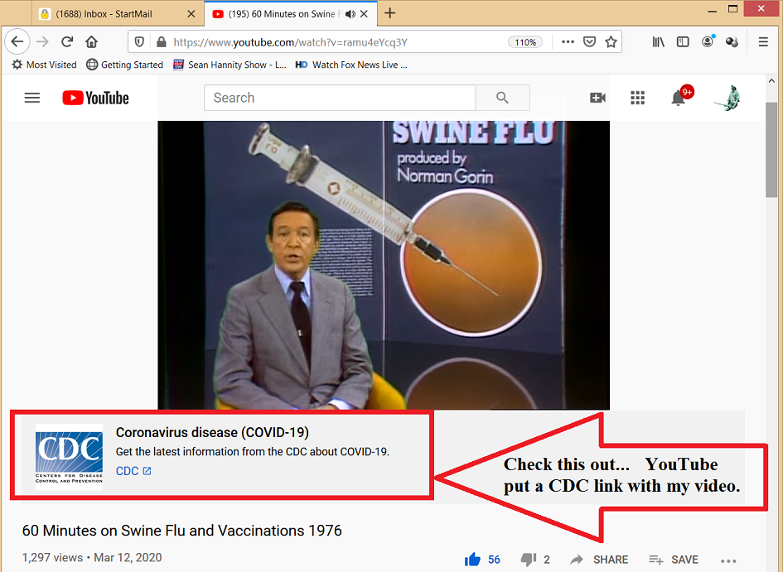Open tracking protection shield info

140,42
